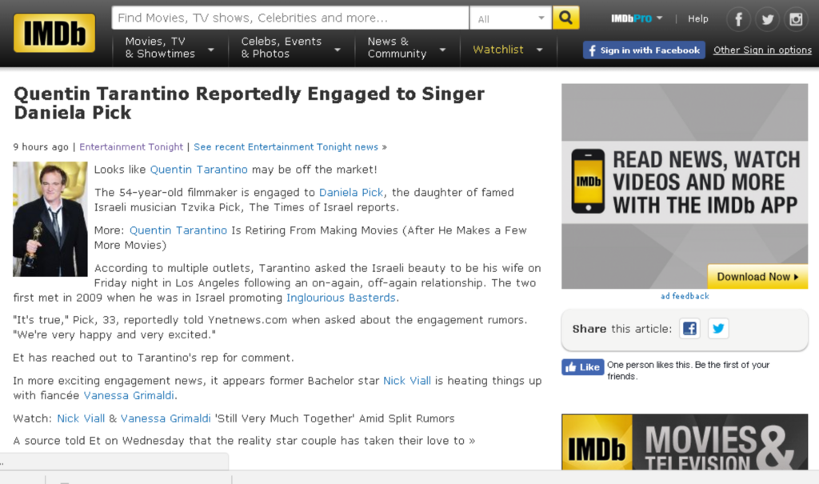Image resolution: width=819 pixels, height=484 pixels.
Task: Share this article on Facebook
Action: coord(689,328)
